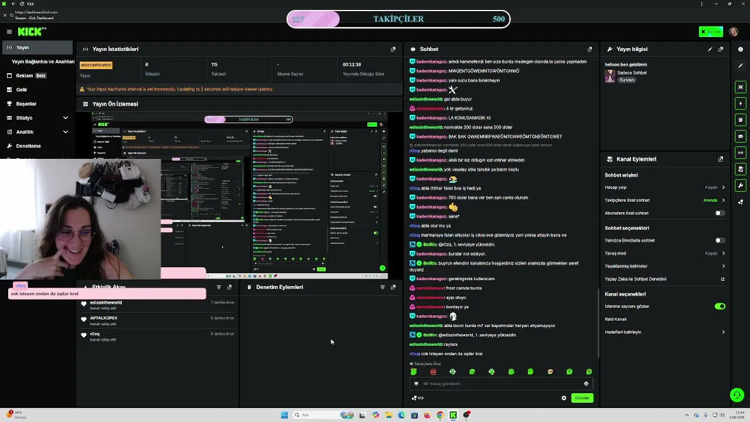Filter the Etkinlik Akışı activity feed
The width and height of the screenshot is (750, 422).
click(x=219, y=287)
